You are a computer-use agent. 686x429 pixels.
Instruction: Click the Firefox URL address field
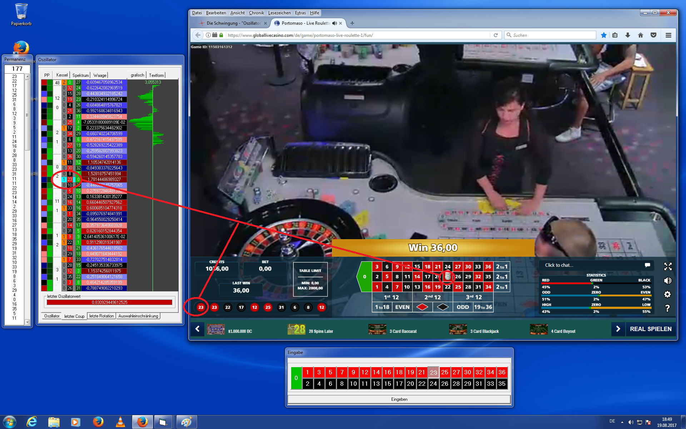pyautogui.click(x=357, y=35)
